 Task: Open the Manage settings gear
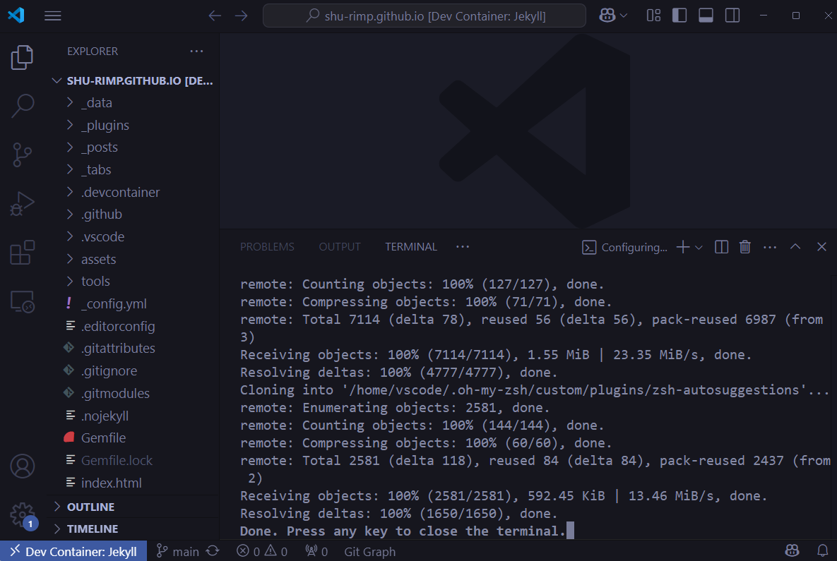[x=22, y=515]
